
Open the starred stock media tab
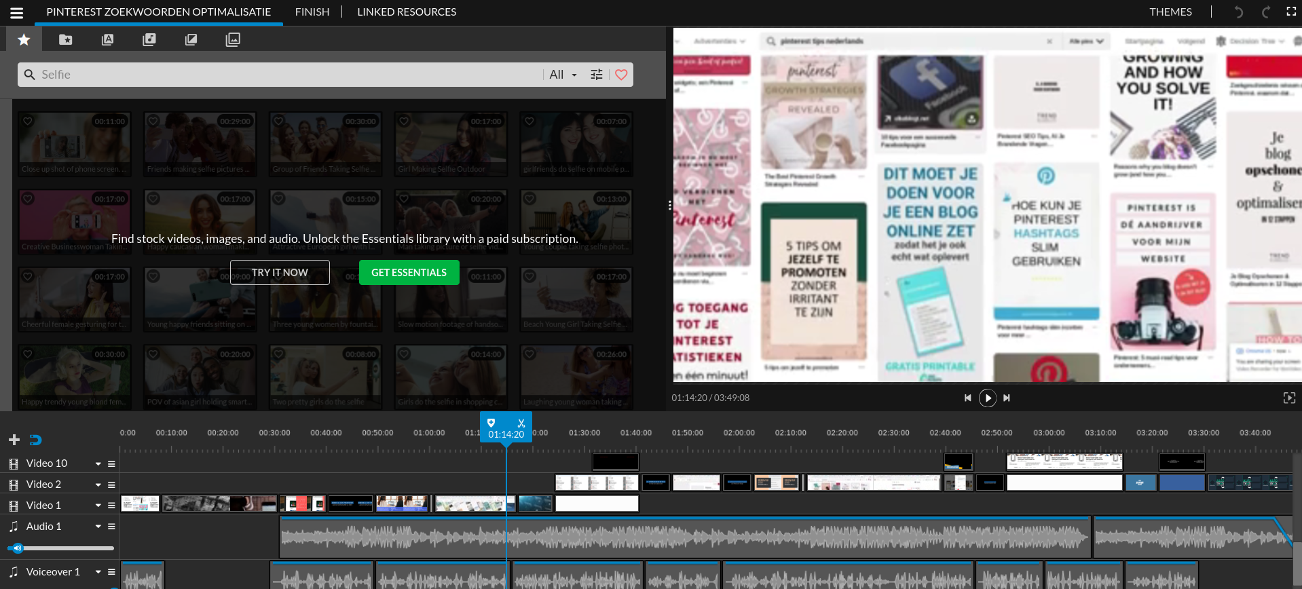click(x=24, y=39)
